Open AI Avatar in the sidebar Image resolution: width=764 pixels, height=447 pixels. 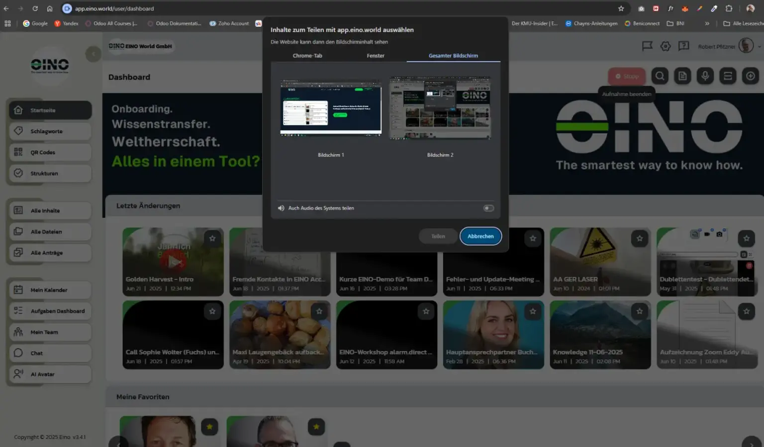pyautogui.click(x=50, y=374)
